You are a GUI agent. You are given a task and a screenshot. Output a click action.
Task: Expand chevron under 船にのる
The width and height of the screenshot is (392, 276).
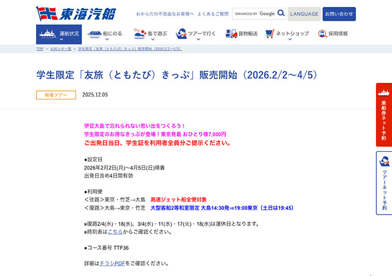[x=107, y=40]
